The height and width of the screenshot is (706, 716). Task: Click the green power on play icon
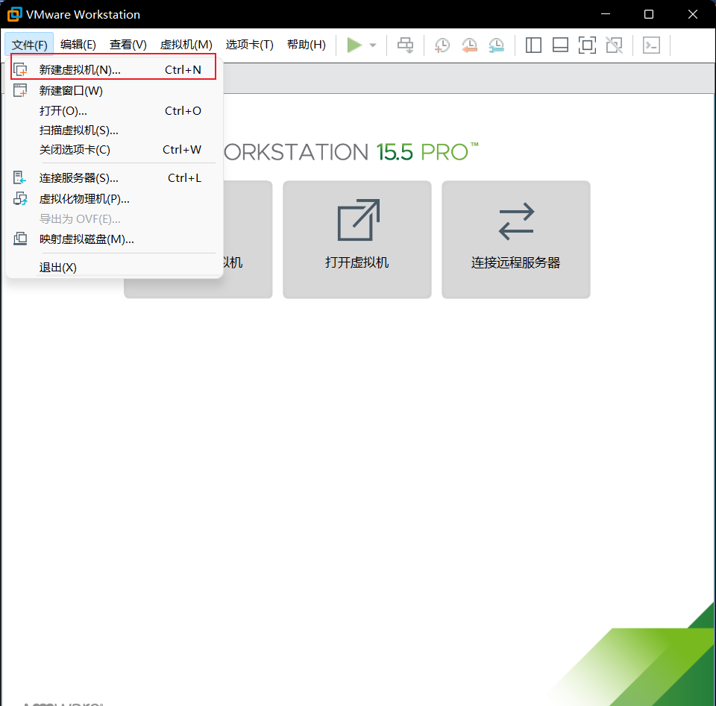tap(354, 45)
